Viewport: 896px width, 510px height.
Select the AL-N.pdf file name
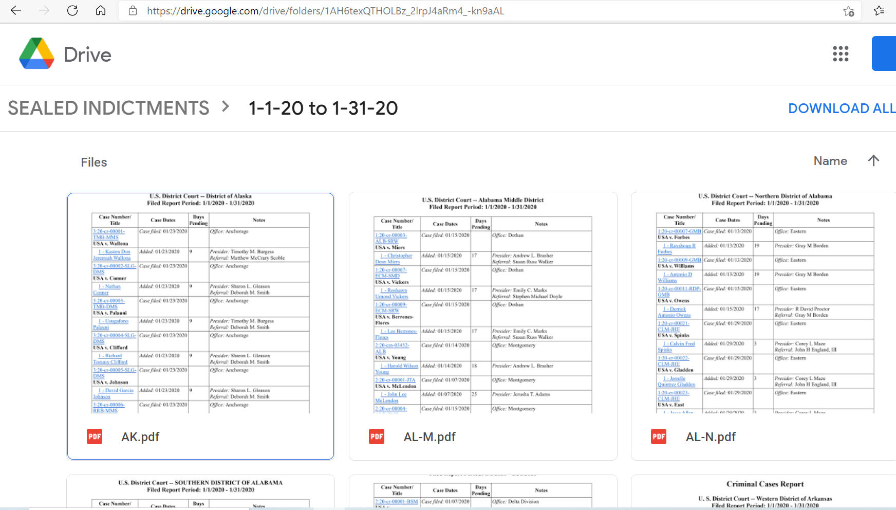pos(711,437)
